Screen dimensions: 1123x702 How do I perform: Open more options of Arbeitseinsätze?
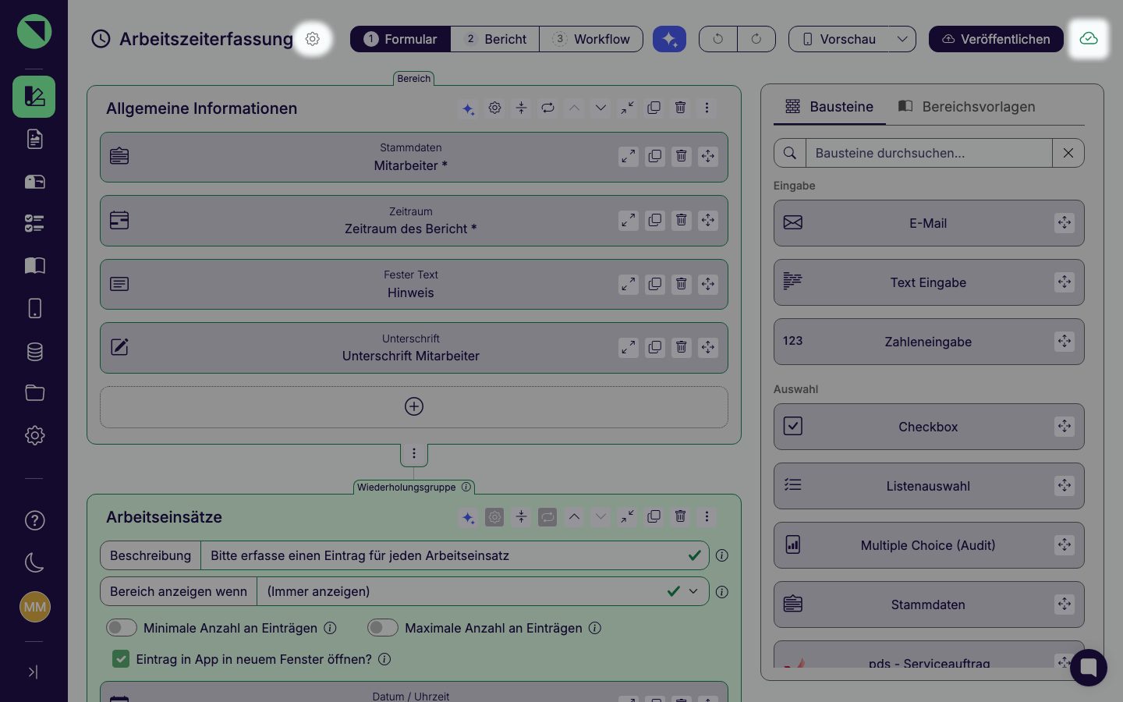[x=707, y=516]
